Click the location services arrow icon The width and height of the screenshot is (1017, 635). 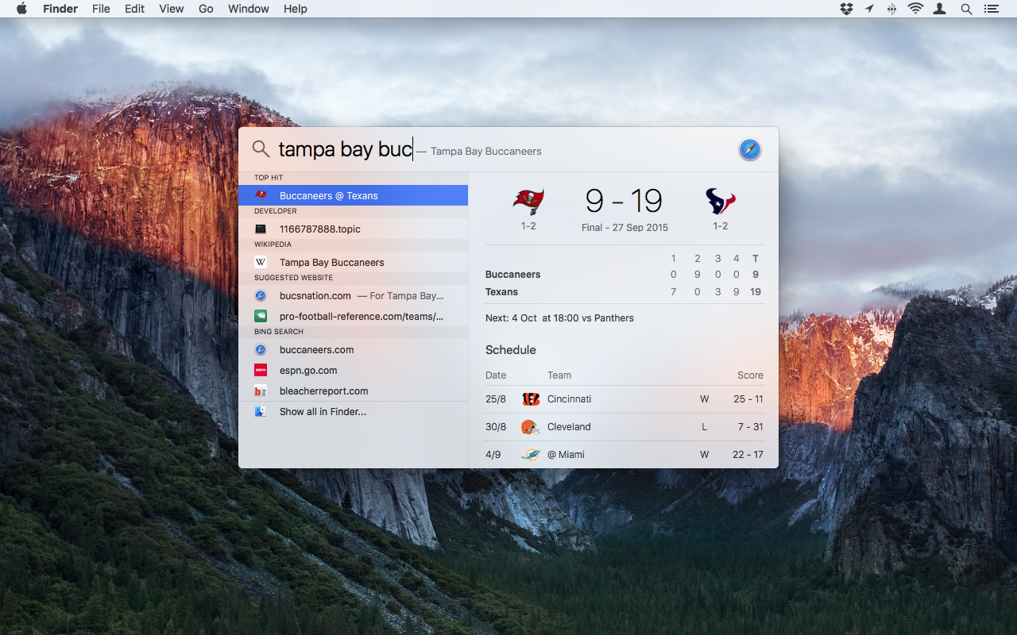pyautogui.click(x=870, y=9)
